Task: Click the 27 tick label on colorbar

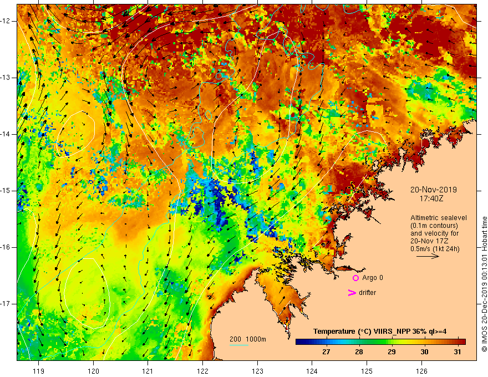Action: pyautogui.click(x=326, y=352)
